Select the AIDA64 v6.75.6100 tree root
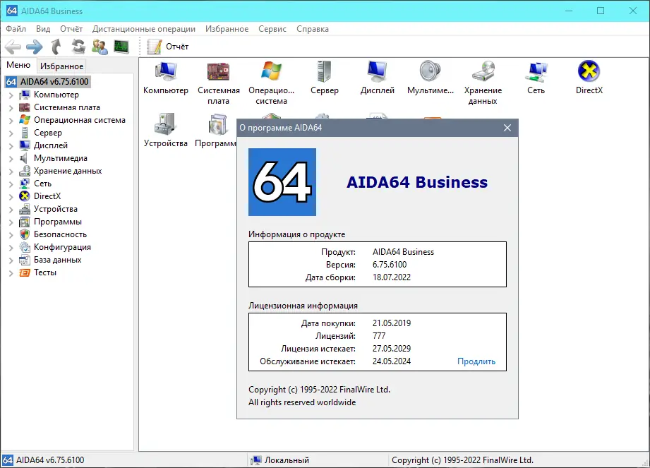Screen dimensions: 650x468 [x=48, y=82]
